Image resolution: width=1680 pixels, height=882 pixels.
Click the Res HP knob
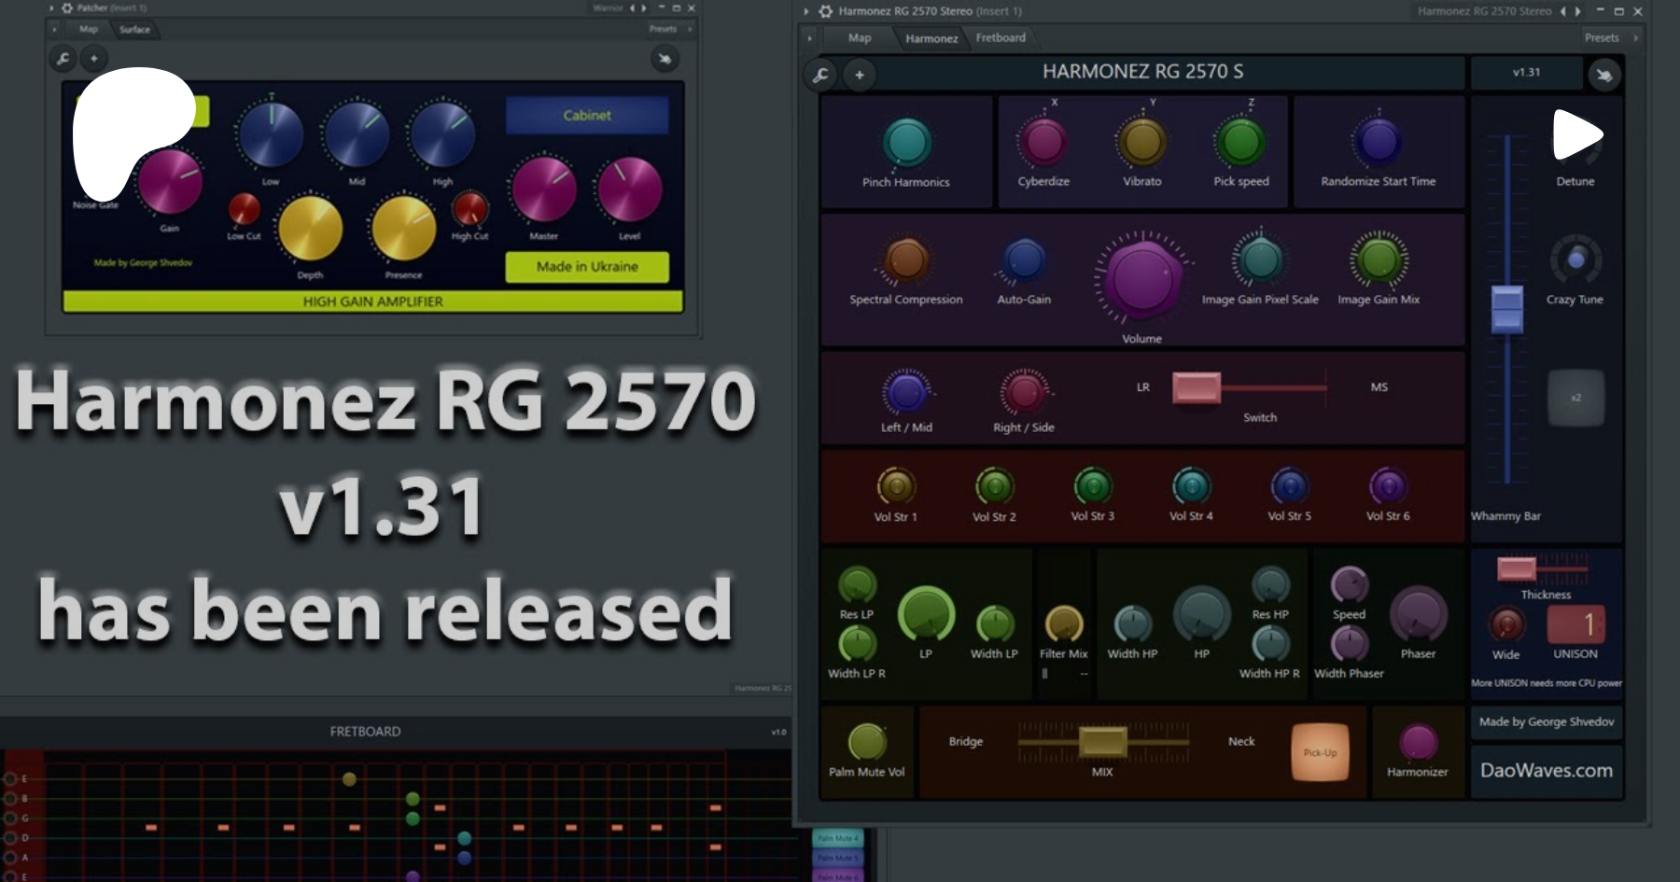pos(1270,584)
